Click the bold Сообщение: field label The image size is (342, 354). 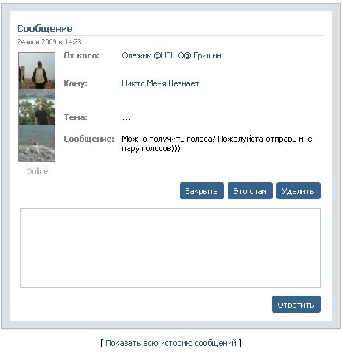tap(88, 139)
